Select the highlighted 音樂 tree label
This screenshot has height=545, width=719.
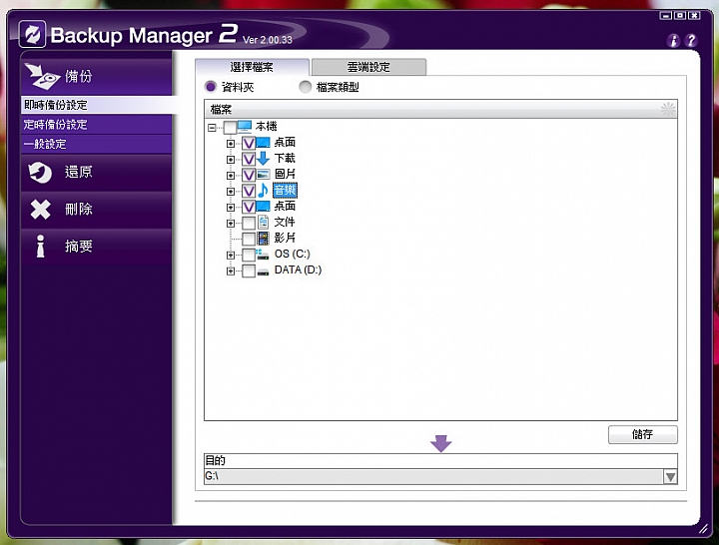pos(285,190)
